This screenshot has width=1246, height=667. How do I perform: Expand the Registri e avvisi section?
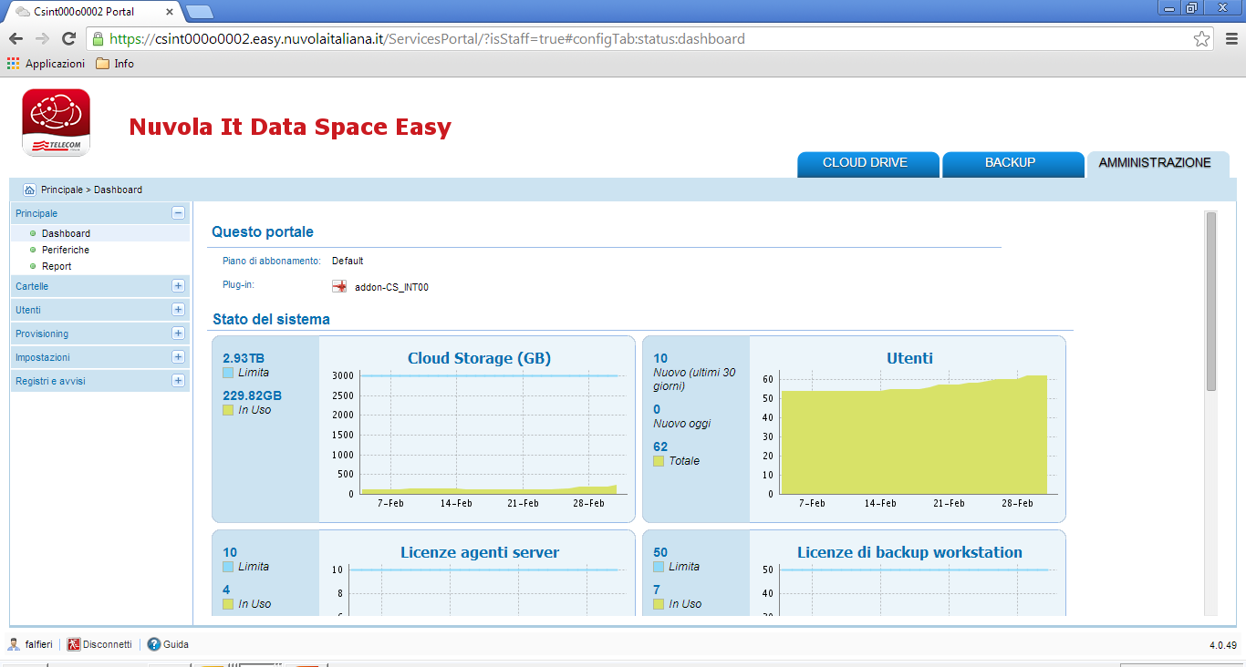pyautogui.click(x=178, y=381)
